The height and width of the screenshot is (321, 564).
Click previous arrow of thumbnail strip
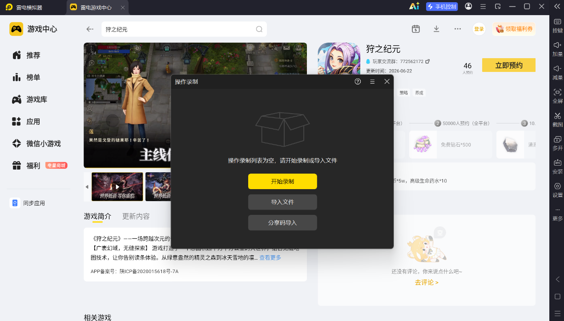point(87,187)
